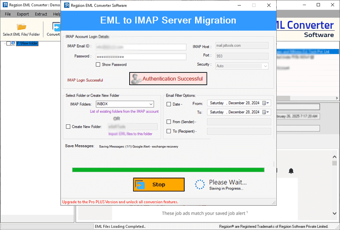Open the Export menu
This screenshot has height=230, width=340.
click(x=23, y=14)
